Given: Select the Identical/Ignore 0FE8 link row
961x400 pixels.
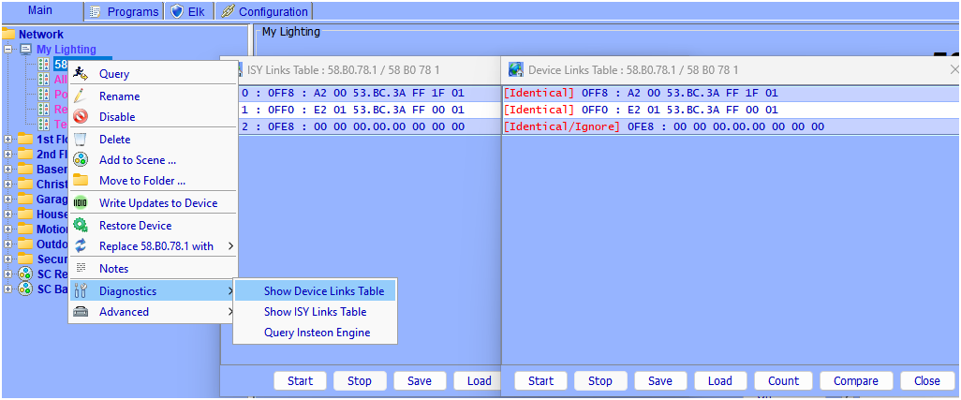Looking at the screenshot, I should 663,126.
